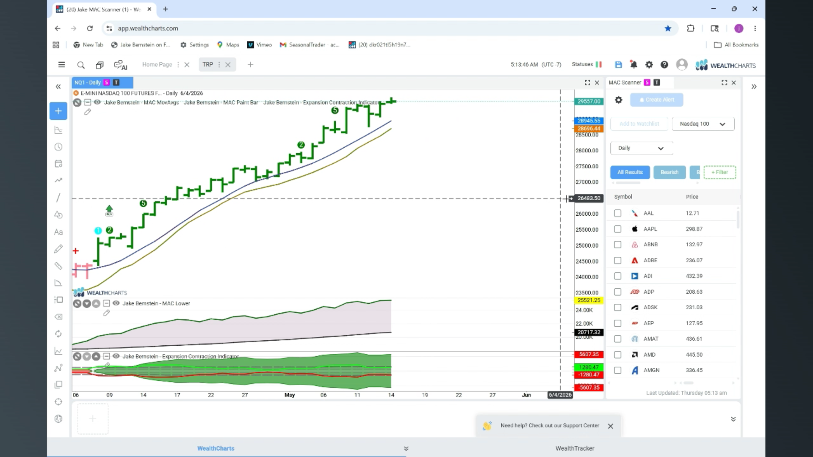
Task: Open the Nasdaq 100 list dropdown
Action: click(703, 124)
